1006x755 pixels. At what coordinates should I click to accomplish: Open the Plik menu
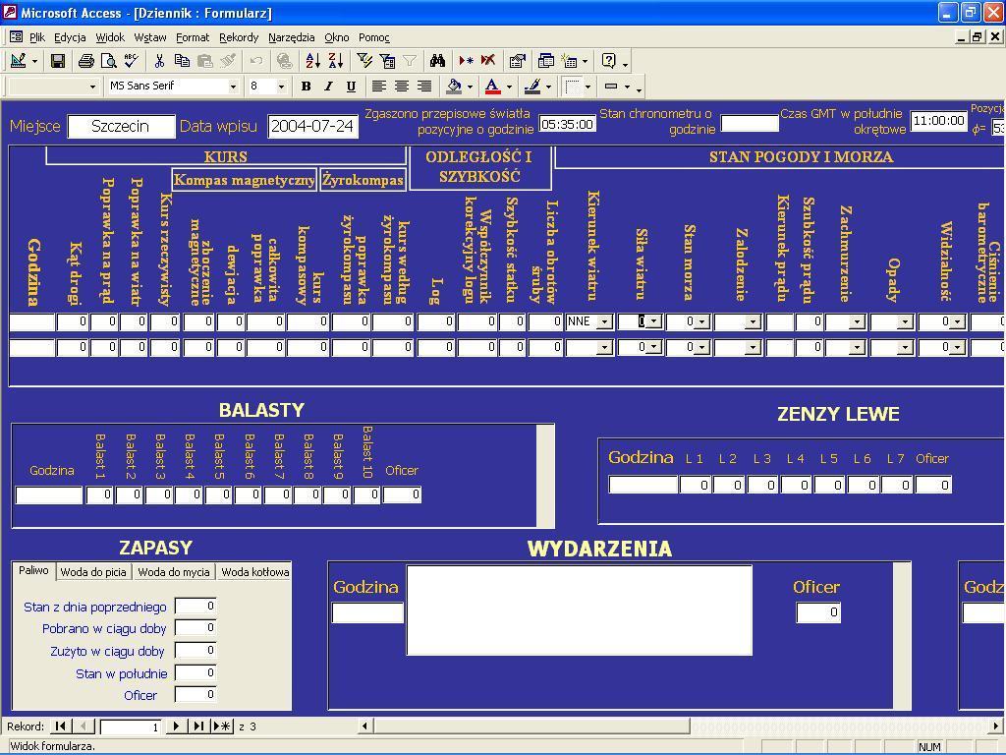point(37,37)
